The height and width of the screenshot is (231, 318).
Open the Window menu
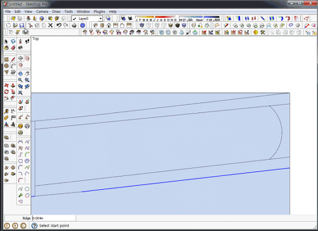point(83,12)
